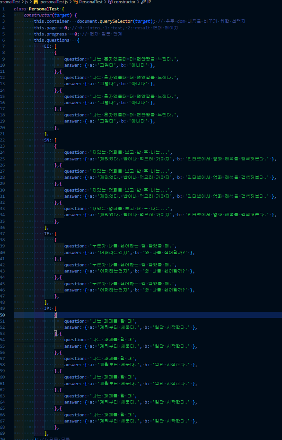Click the highlighted opening brace on line 50
The width and height of the screenshot is (282, 440).
tap(55, 315)
